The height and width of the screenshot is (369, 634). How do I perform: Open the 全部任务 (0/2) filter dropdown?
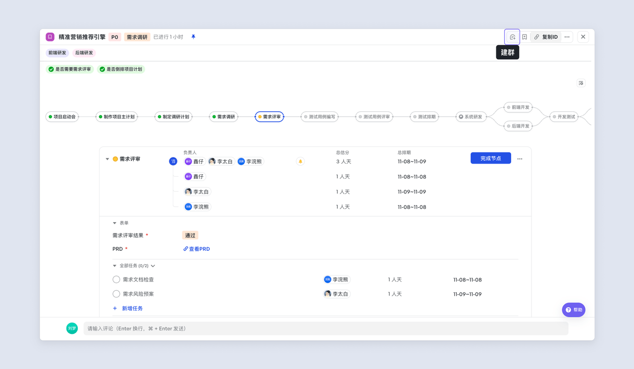click(x=153, y=266)
